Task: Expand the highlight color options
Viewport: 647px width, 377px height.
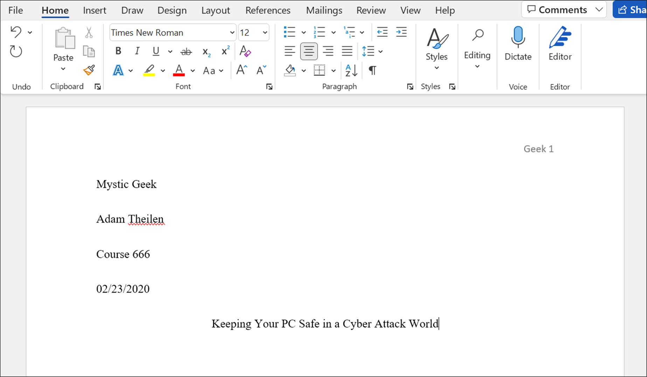Action: pyautogui.click(x=163, y=70)
